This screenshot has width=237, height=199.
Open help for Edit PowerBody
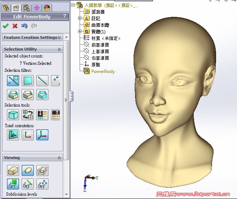[x=65, y=16]
